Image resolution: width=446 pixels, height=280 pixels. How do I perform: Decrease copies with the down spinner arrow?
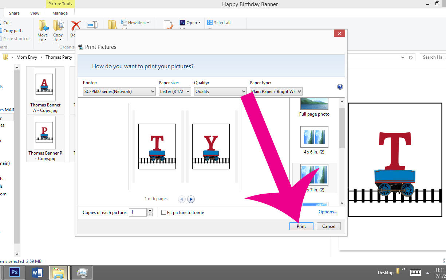tap(150, 214)
